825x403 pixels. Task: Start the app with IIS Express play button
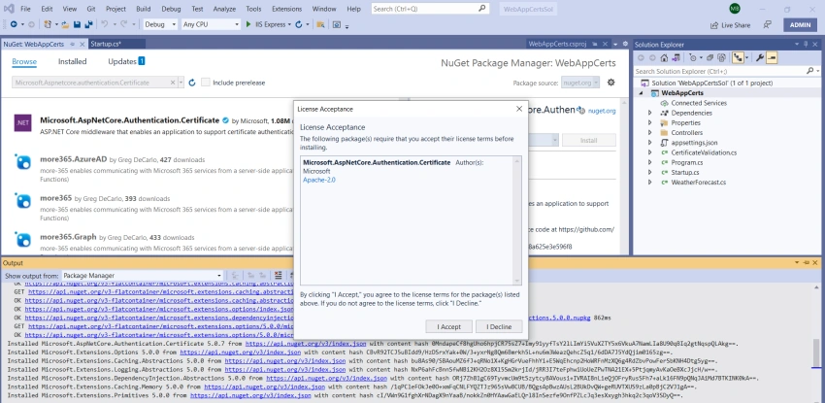pyautogui.click(x=249, y=24)
